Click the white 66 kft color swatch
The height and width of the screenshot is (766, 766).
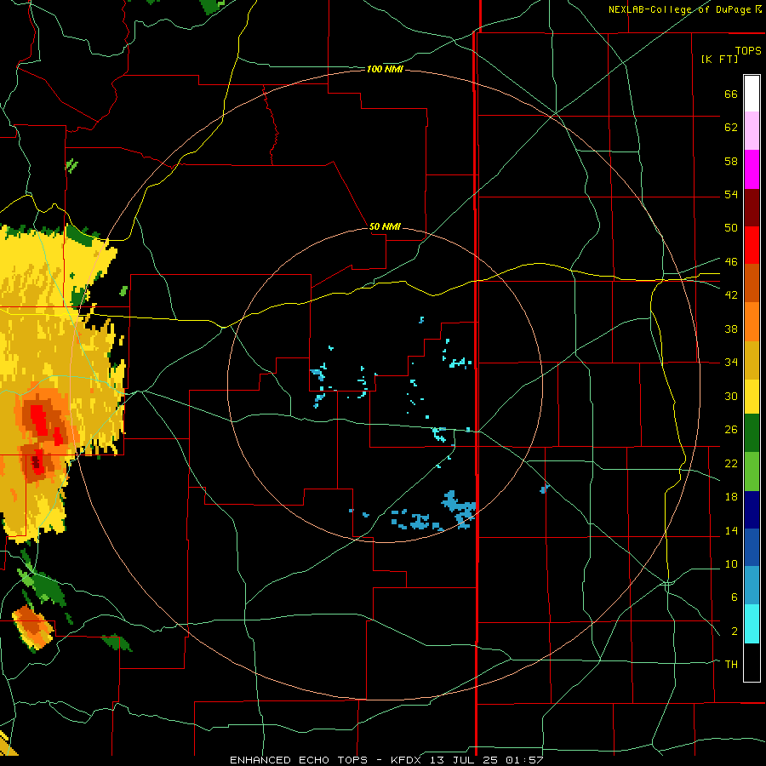point(752,94)
